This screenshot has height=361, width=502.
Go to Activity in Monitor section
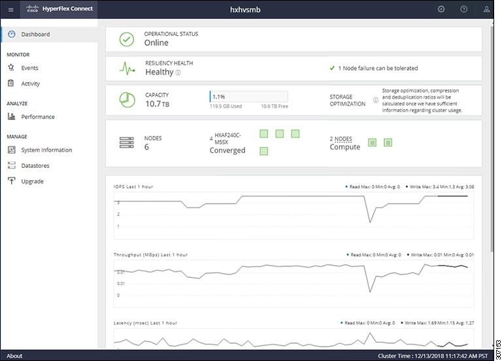[30, 84]
